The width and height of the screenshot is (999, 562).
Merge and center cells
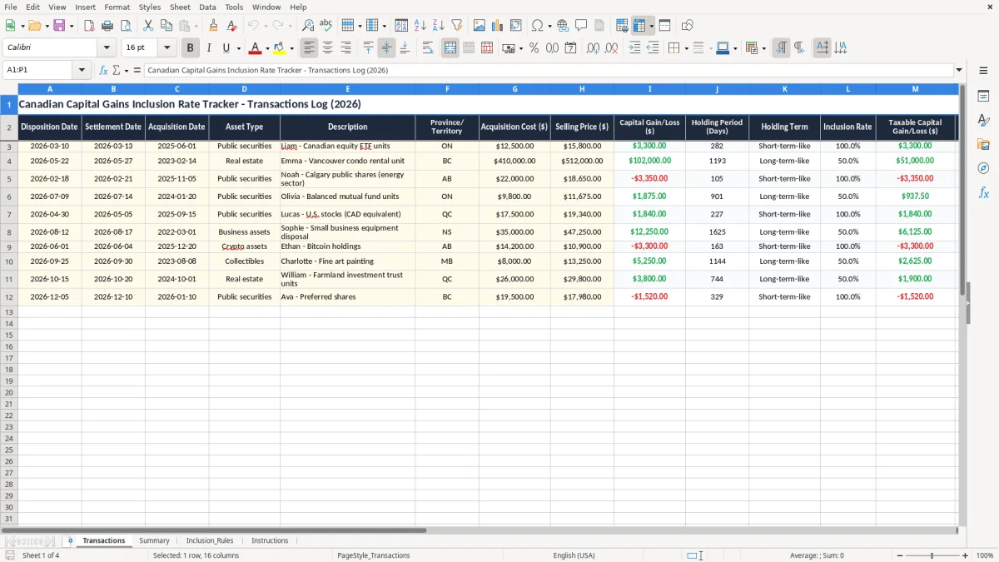pos(450,48)
